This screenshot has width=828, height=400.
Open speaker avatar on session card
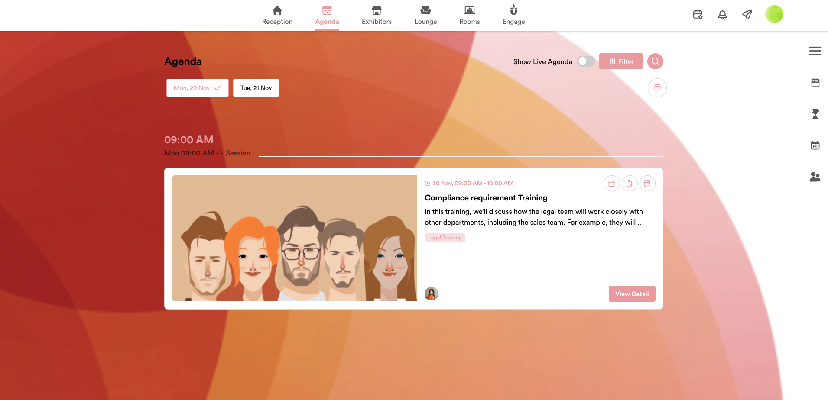[431, 294]
